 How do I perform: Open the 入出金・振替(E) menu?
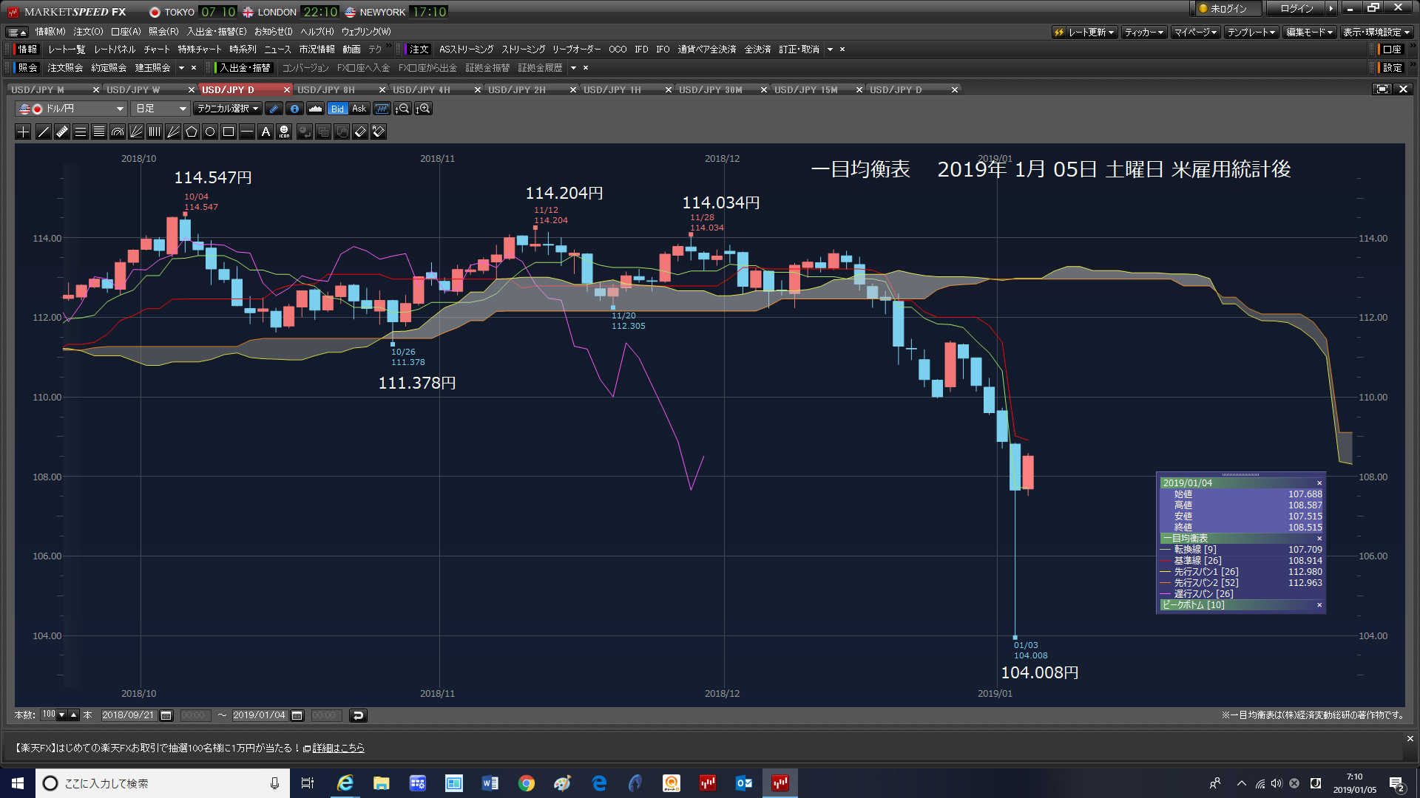[217, 32]
